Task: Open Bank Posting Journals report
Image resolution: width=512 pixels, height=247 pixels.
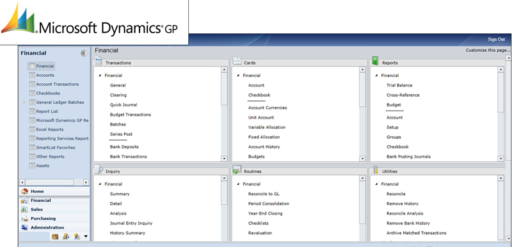Action: 408,157
